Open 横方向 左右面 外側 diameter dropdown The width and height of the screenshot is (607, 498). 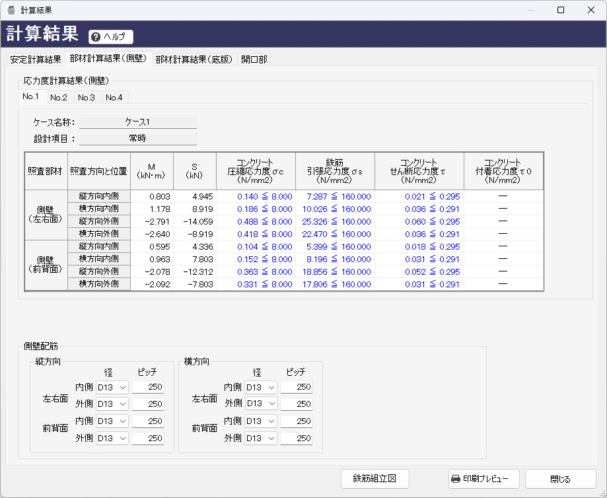tap(260, 403)
